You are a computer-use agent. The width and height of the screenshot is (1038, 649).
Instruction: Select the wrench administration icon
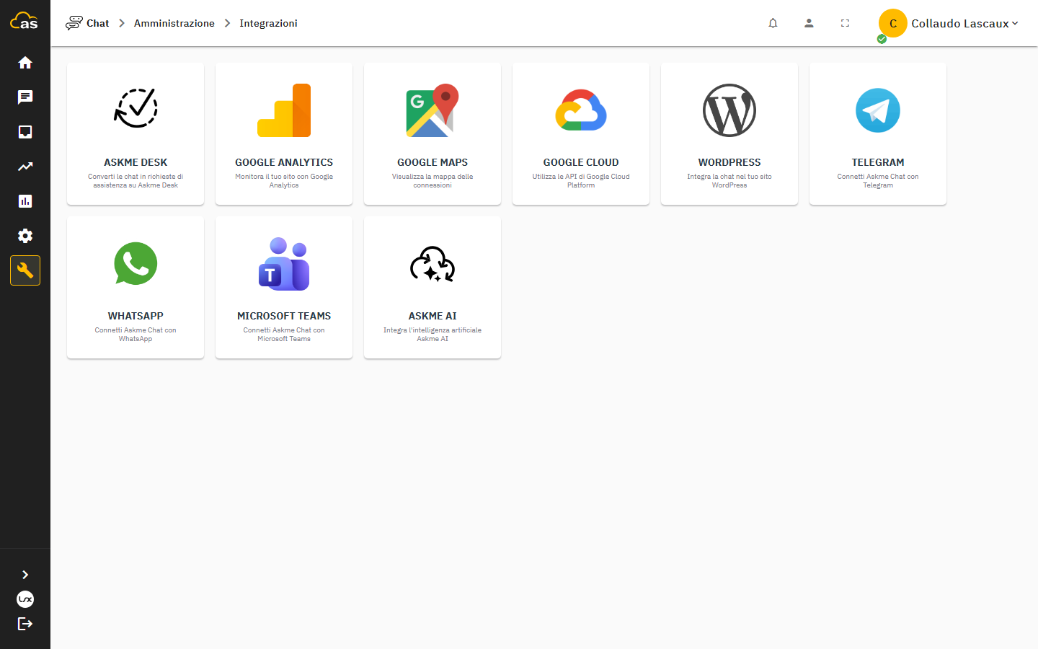[25, 270]
